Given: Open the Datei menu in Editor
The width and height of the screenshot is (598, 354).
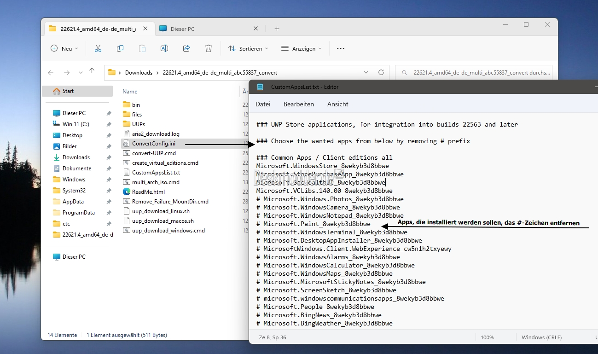Looking at the screenshot, I should pyautogui.click(x=263, y=104).
